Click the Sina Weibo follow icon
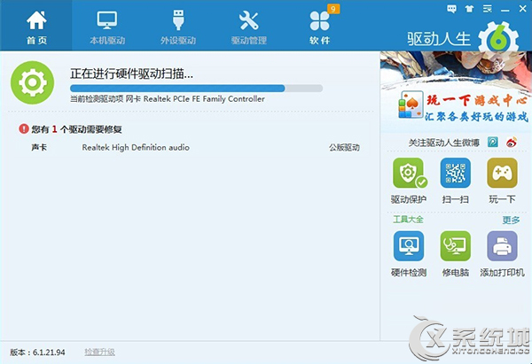Screen dimensions: 532x364 [x=512, y=143]
